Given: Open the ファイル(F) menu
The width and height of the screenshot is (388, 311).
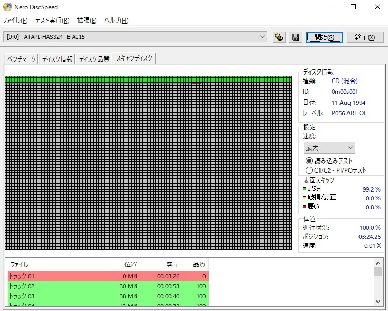Looking at the screenshot, I should [15, 20].
